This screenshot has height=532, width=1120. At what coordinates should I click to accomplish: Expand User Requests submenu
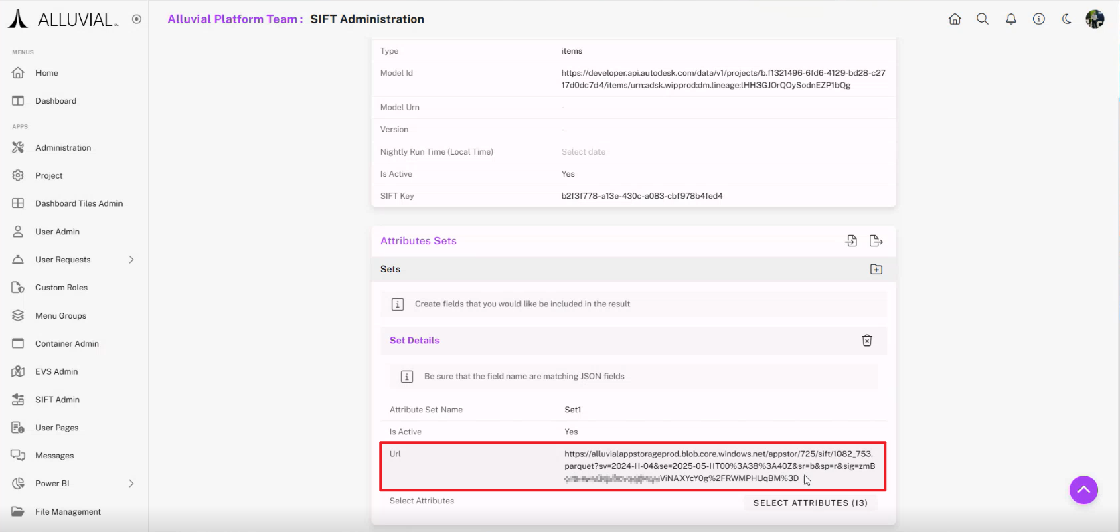(x=131, y=260)
